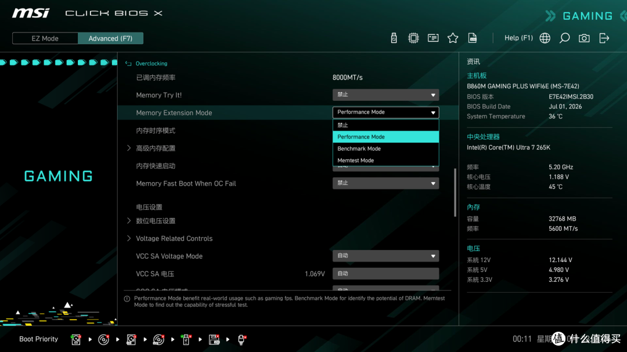Click the 32768 MB memory capacity value

(562, 219)
